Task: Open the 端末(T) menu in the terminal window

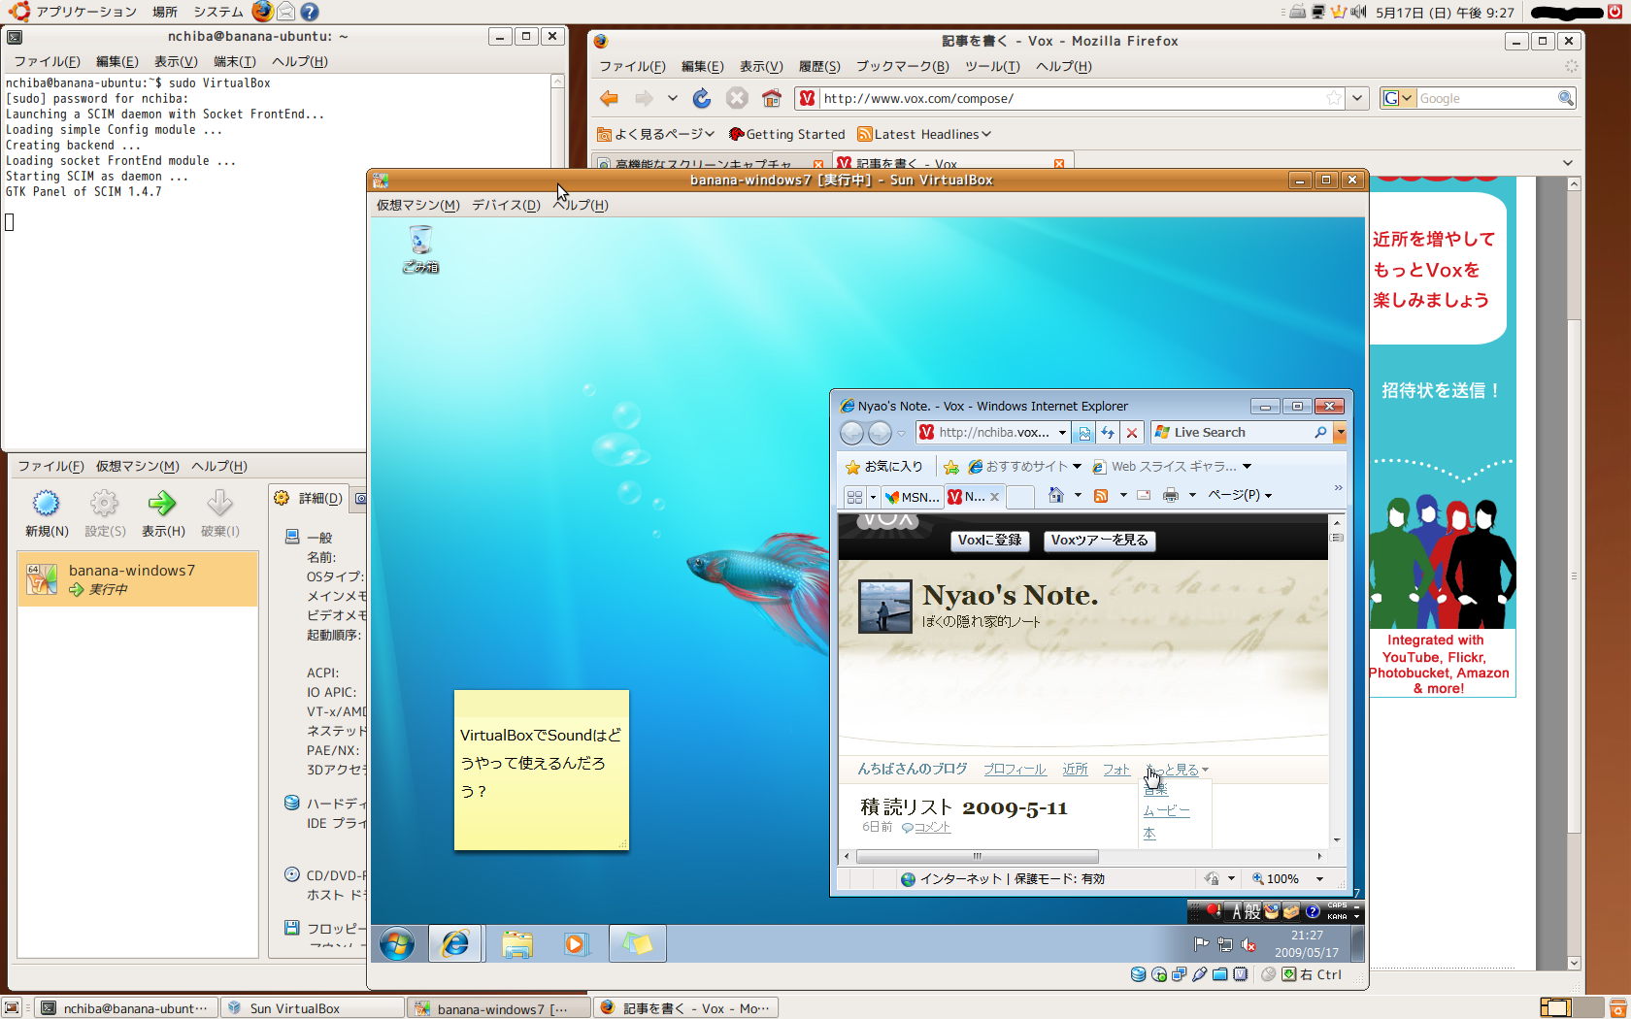Action: 234,61
